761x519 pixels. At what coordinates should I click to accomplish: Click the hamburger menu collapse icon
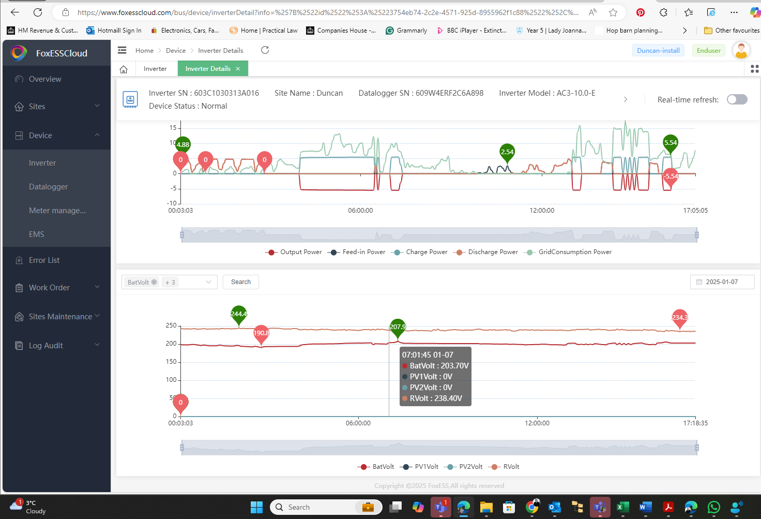click(x=122, y=50)
